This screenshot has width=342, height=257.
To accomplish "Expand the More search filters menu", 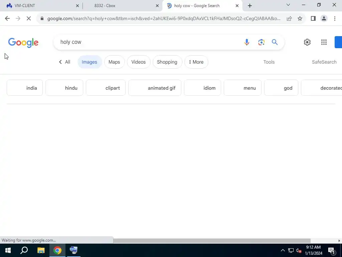I will [196, 62].
